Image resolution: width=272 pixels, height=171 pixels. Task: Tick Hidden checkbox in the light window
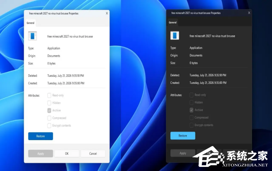[x=49, y=103]
